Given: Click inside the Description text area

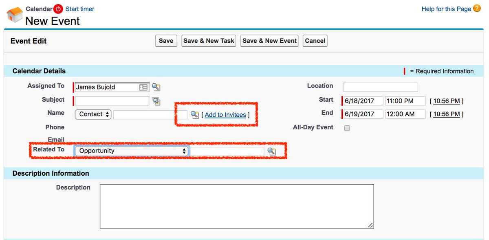Looking at the screenshot, I should point(237,206).
